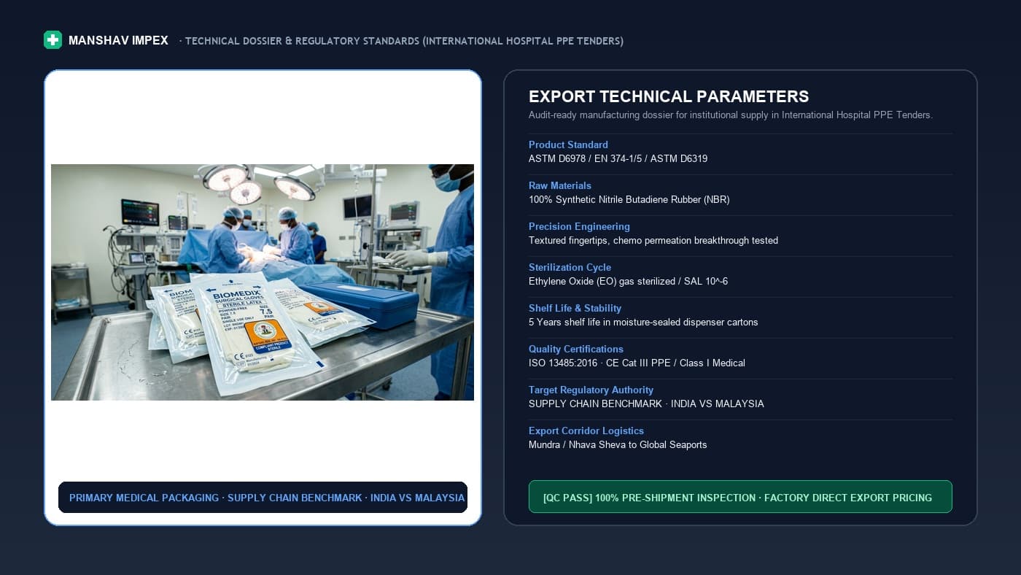Click the Sterilization Cycle label

(570, 267)
